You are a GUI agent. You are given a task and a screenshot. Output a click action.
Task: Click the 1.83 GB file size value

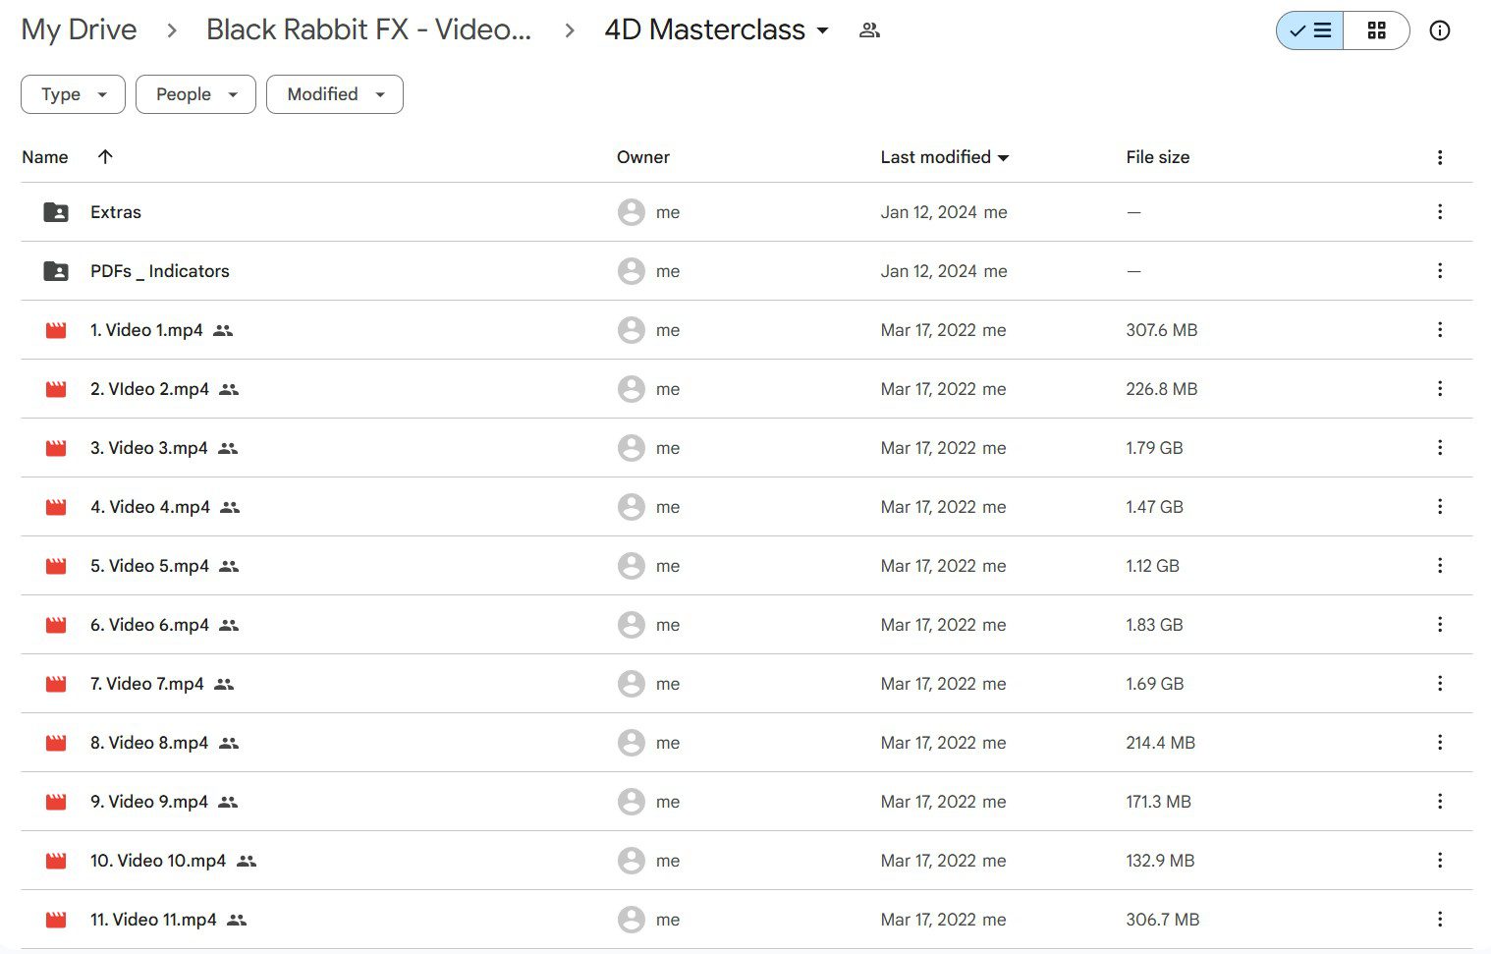pyautogui.click(x=1154, y=625)
